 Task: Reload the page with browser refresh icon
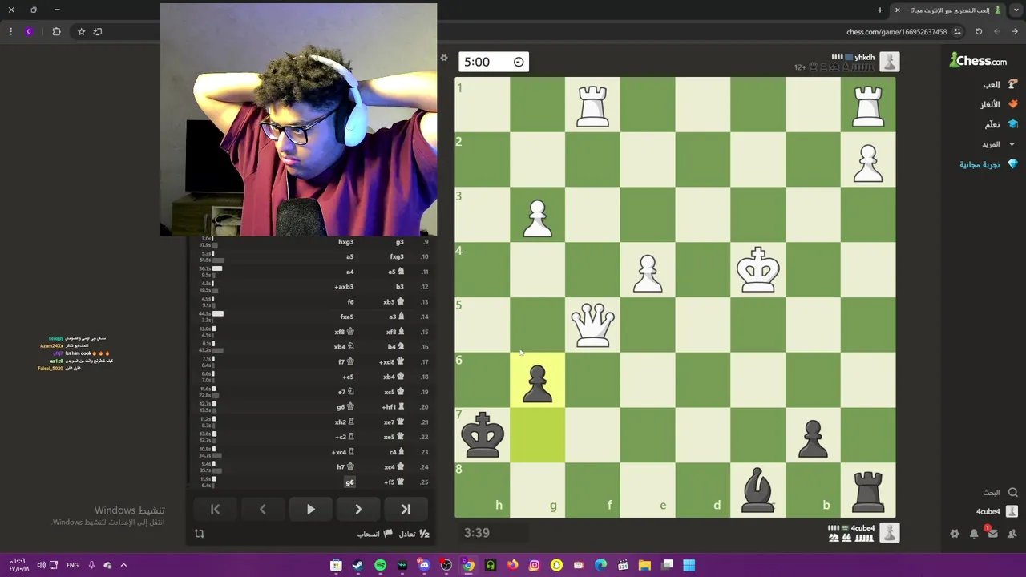click(x=979, y=31)
